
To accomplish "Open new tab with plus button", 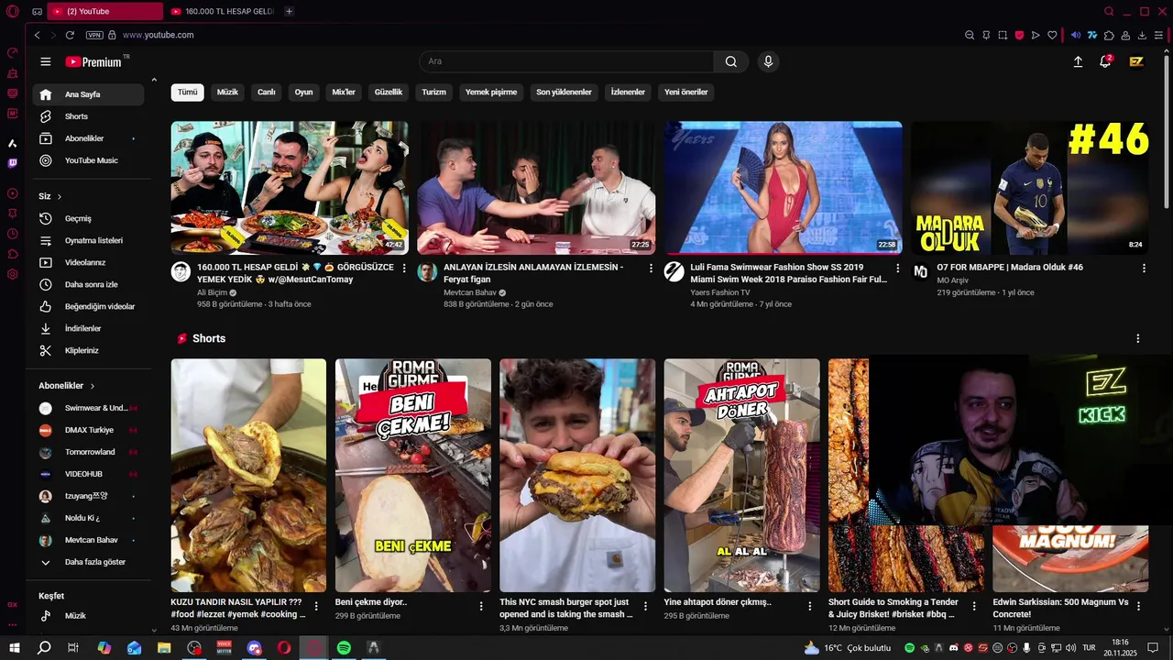I will [x=289, y=11].
